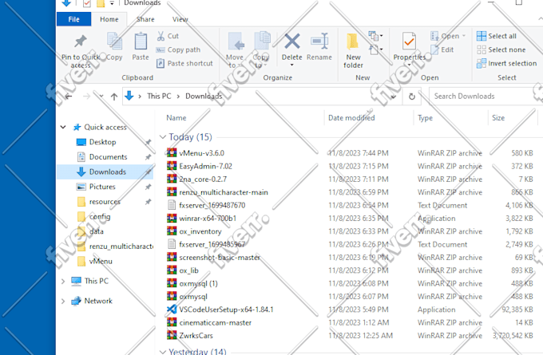Screen dimensions: 543x355
Task: Open the Easy access dropdown icon
Action: click(x=375, y=49)
